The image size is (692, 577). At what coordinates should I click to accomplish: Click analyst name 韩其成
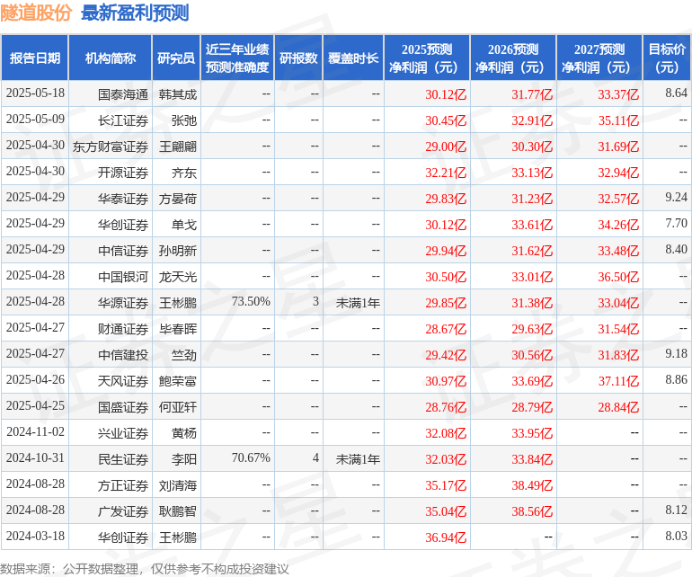tap(177, 94)
